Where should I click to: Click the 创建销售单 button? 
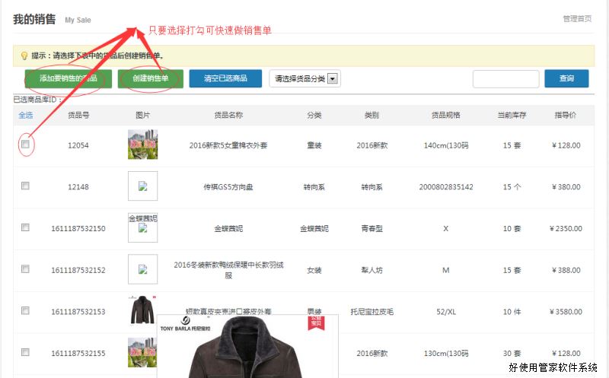[150, 78]
